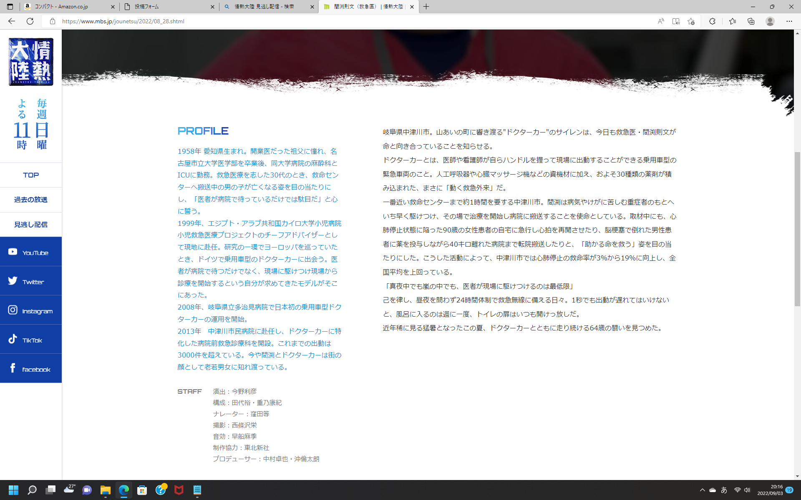The height and width of the screenshot is (500, 801).
Task: Close the 間渕則文 active tab
Action: (412, 7)
